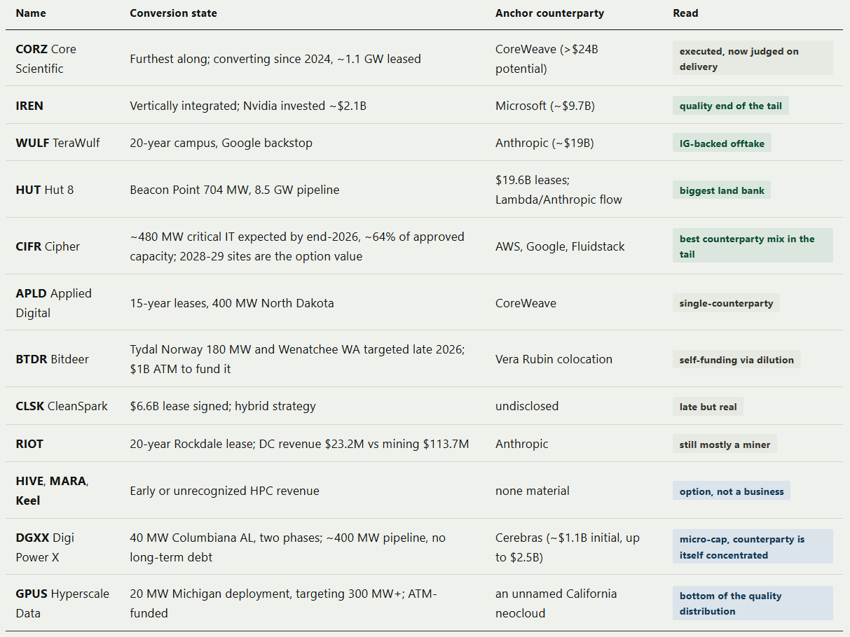Select the HUT Hut 8 row name

pyautogui.click(x=44, y=190)
